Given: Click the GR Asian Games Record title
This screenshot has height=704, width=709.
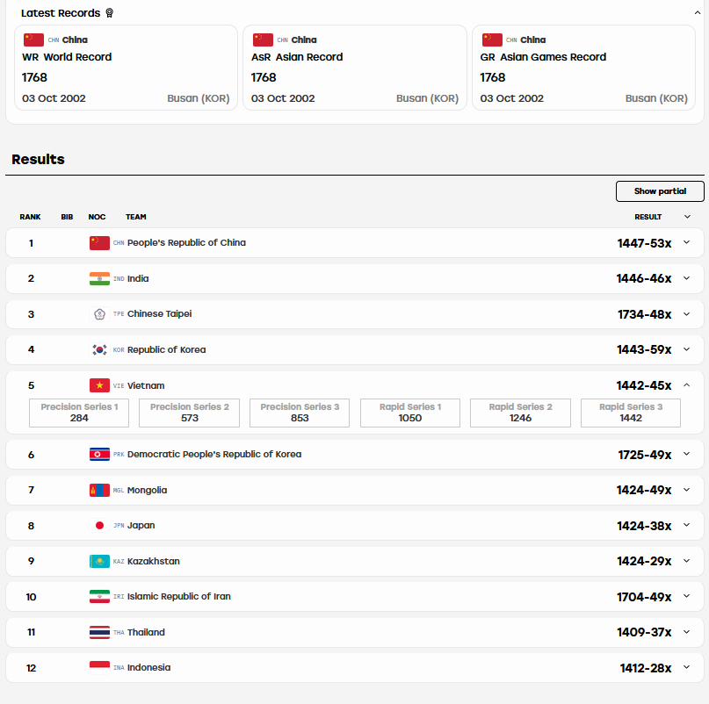Looking at the screenshot, I should [x=543, y=57].
